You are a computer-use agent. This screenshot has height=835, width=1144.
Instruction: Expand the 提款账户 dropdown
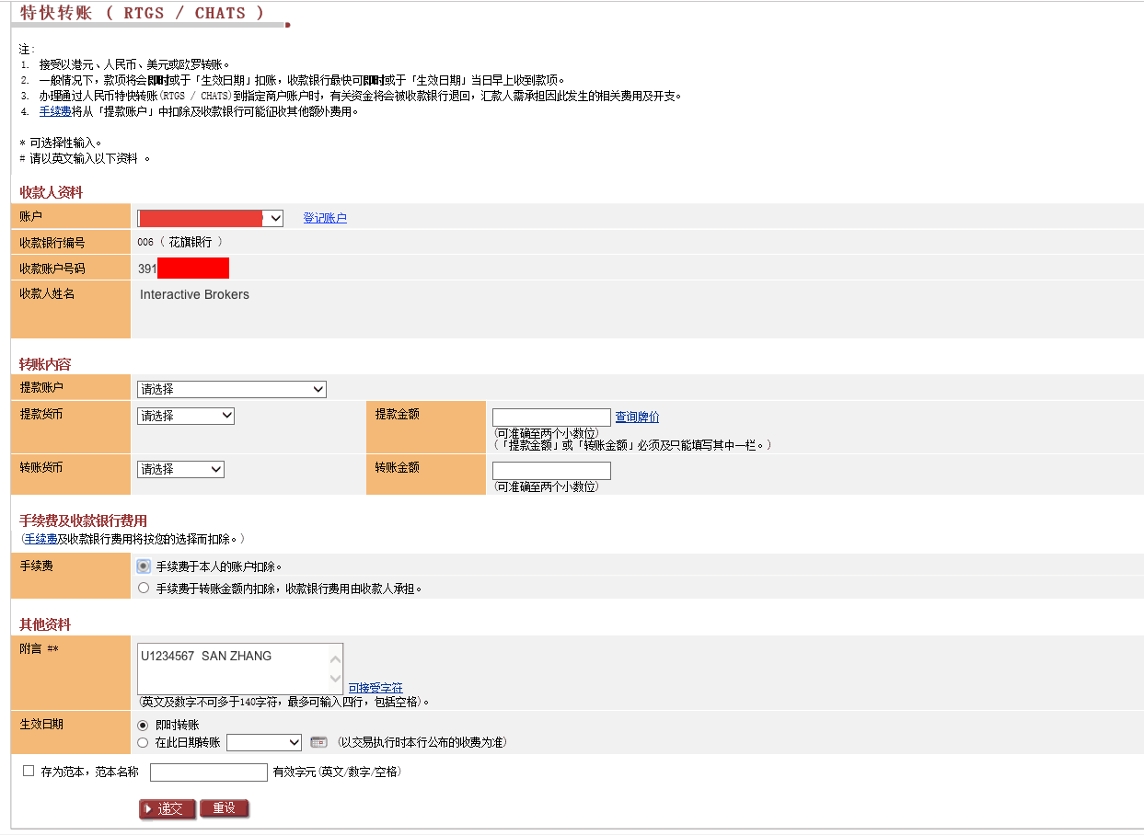click(232, 389)
